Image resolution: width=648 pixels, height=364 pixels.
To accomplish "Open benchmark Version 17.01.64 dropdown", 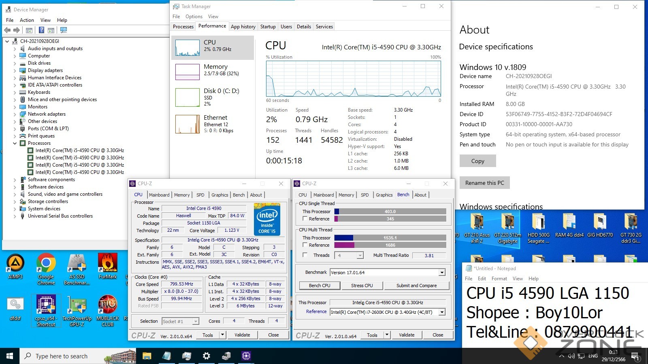I will coord(442,273).
